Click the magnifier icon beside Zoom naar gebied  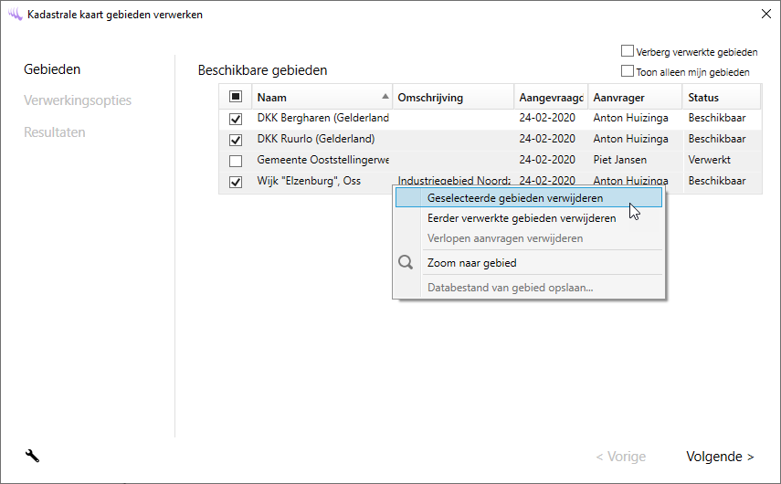406,263
